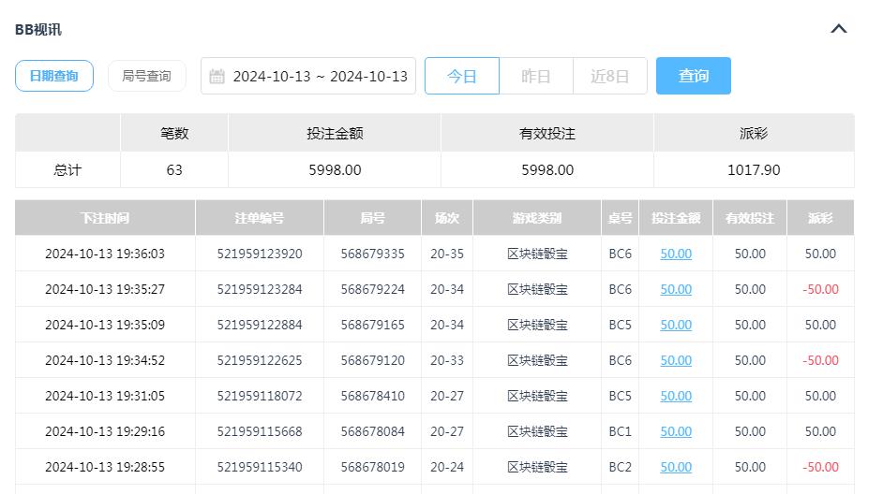Click the 投注金额 column header in details table
The width and height of the screenshot is (883, 494).
[x=676, y=218]
